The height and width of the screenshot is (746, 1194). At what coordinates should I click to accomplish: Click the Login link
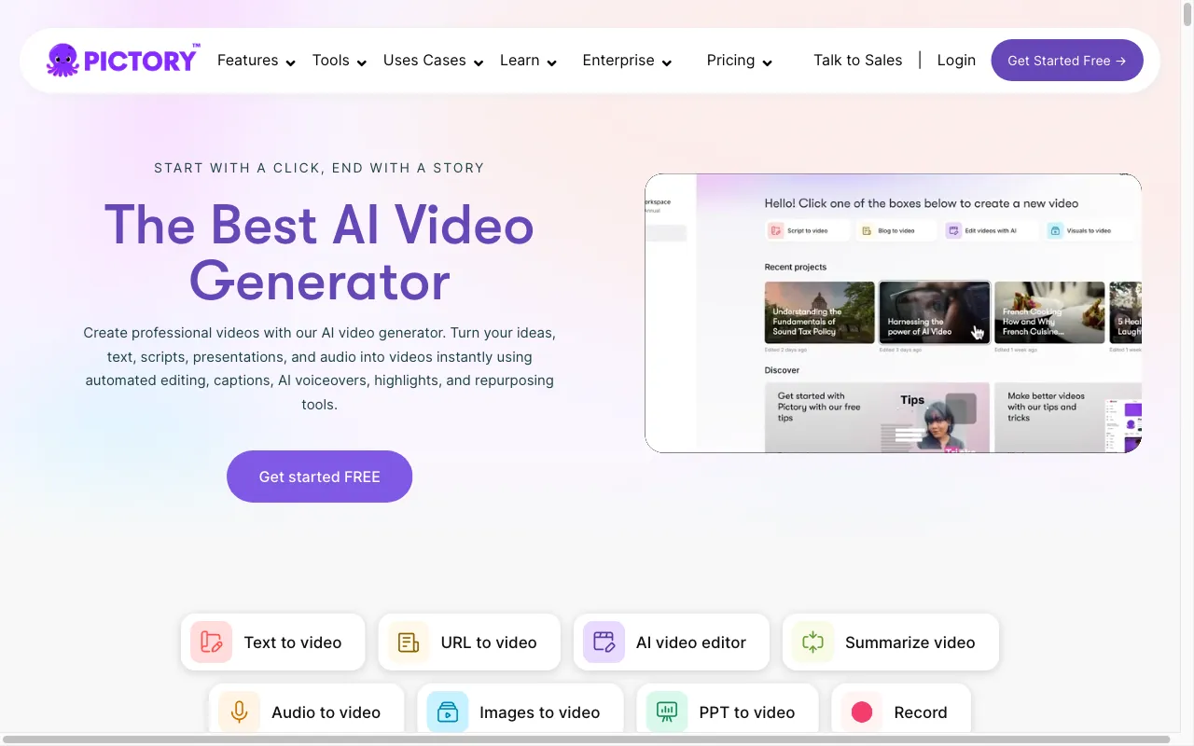coord(956,60)
